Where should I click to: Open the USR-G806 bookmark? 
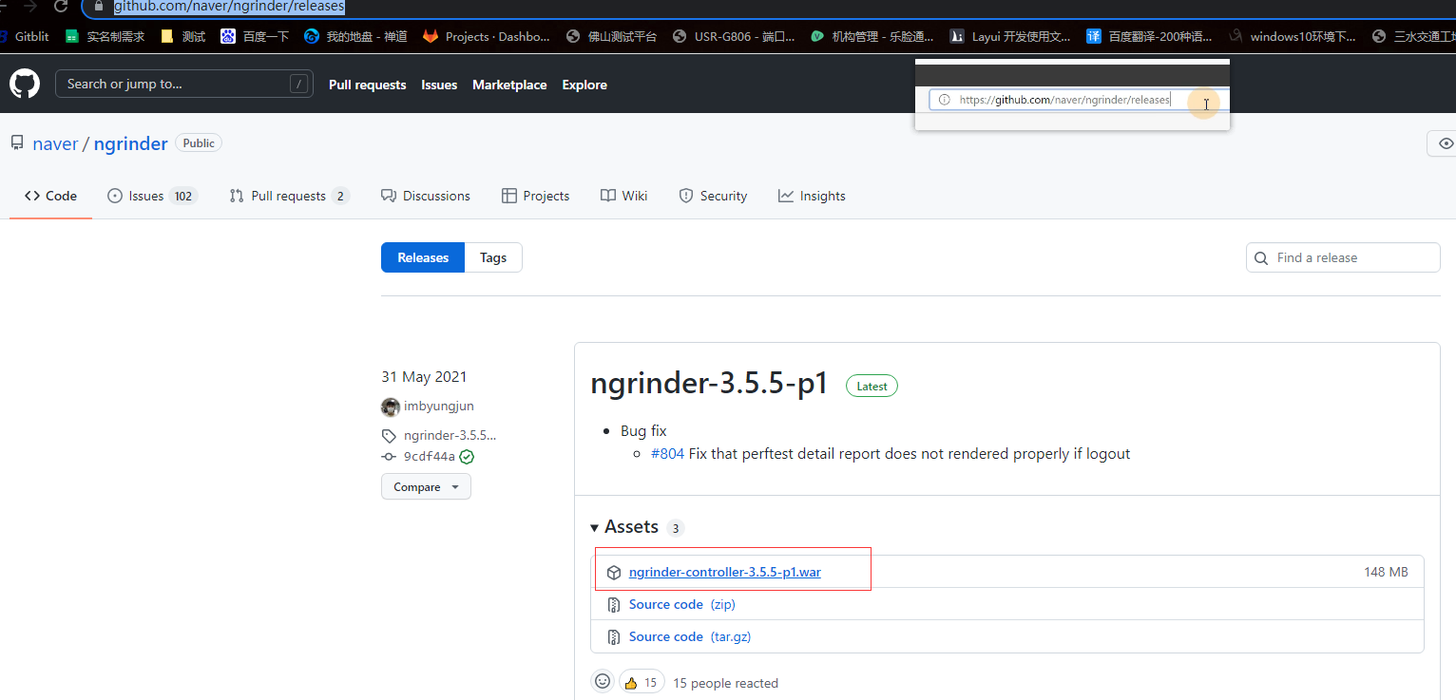click(734, 36)
